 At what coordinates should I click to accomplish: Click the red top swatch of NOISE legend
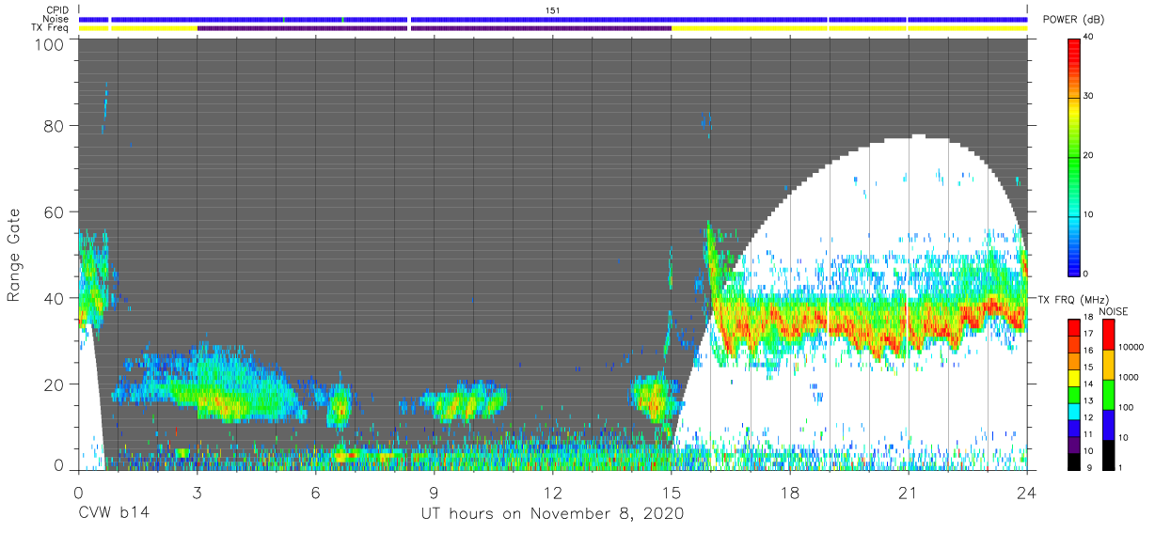pos(1107,335)
